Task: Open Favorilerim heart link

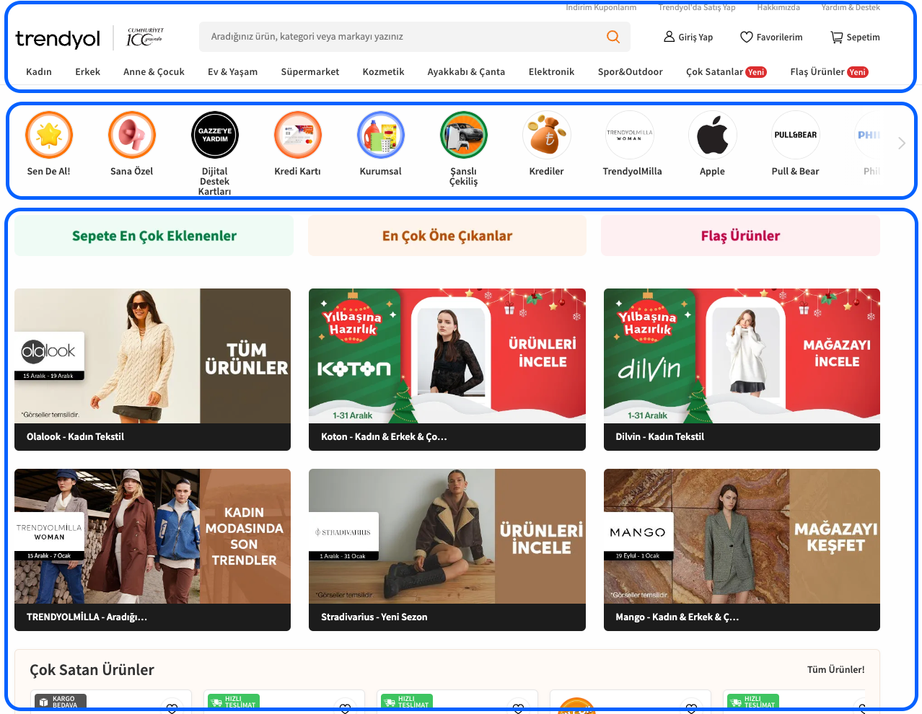Action: point(771,37)
